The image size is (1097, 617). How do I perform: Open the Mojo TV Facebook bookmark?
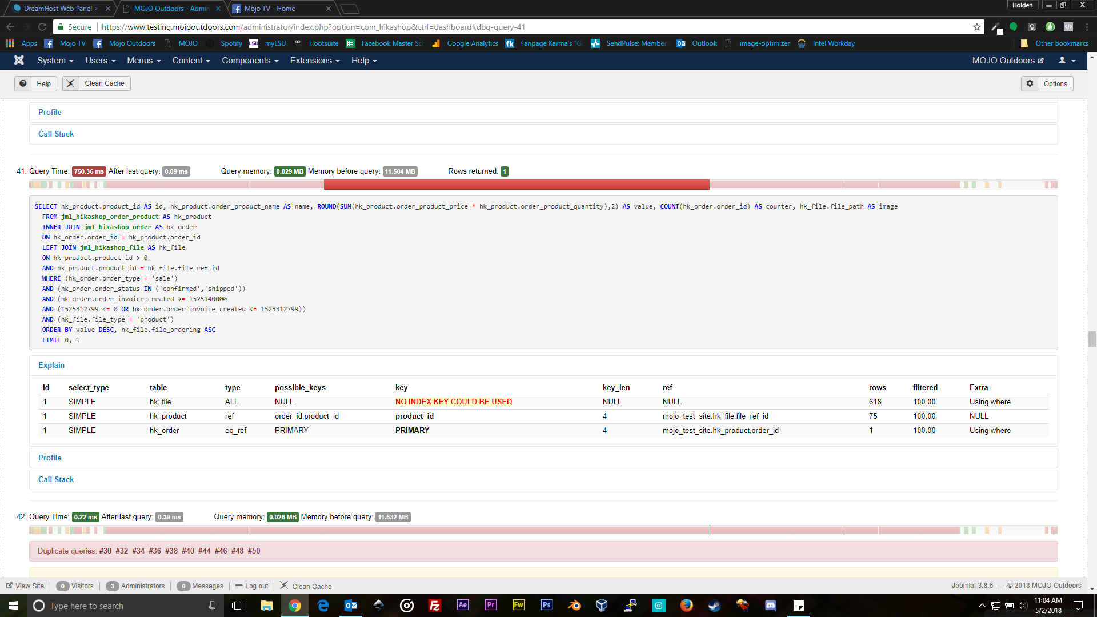[65, 43]
